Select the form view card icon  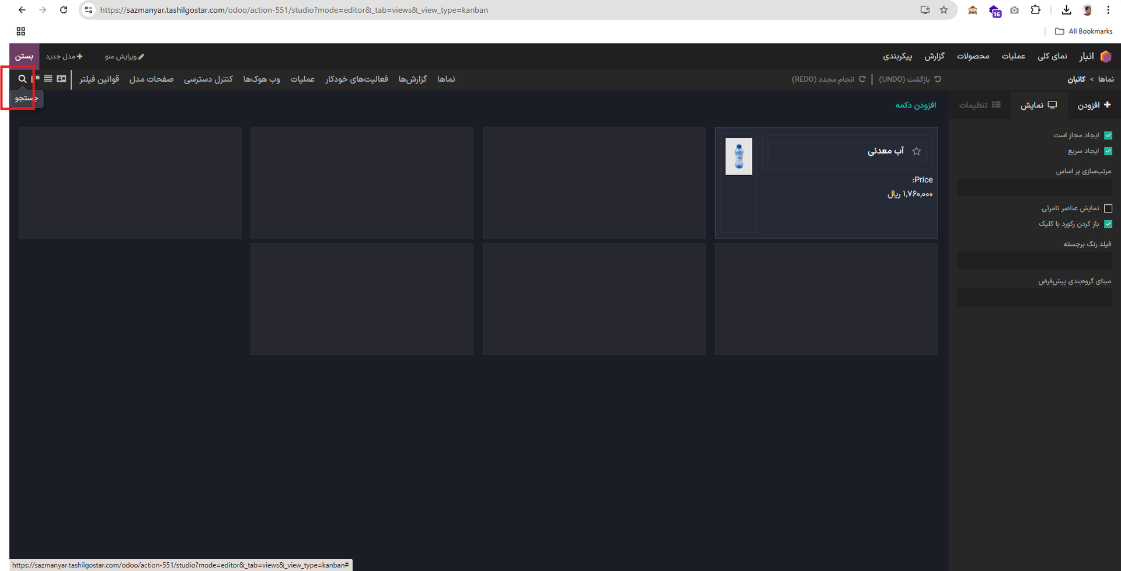[x=61, y=79]
